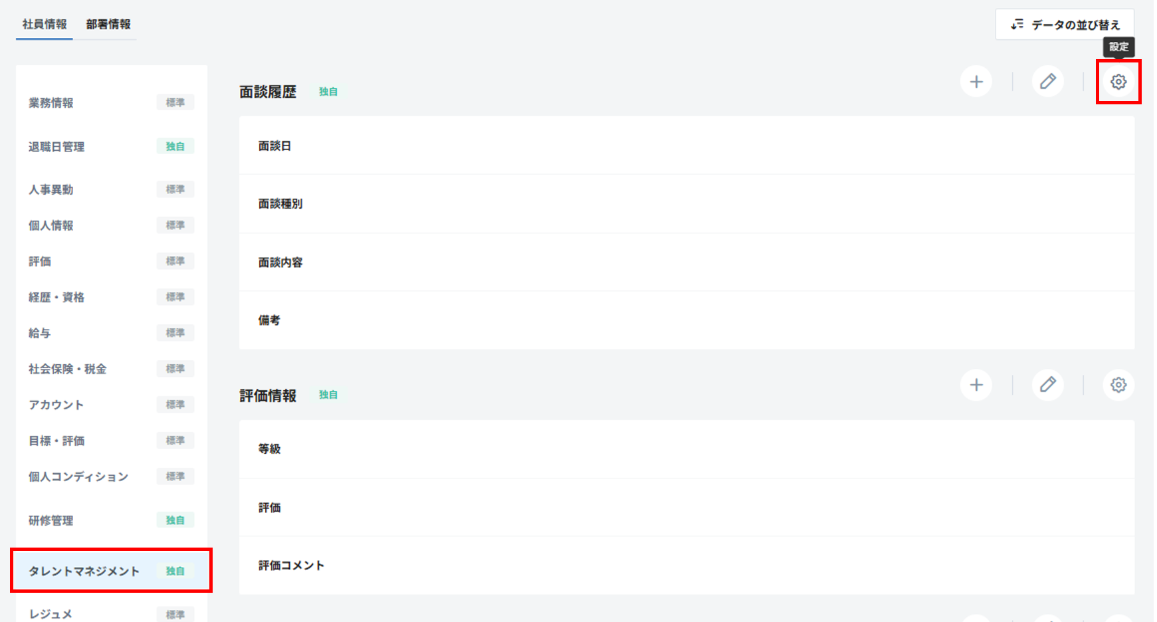Click the データの並び替え sort button

click(1065, 25)
